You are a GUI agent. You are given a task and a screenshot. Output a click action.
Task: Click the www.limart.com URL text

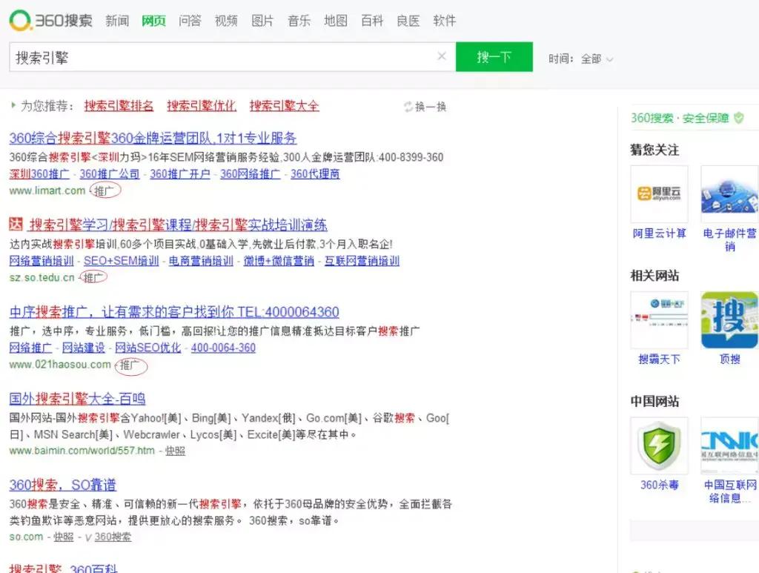tap(47, 191)
